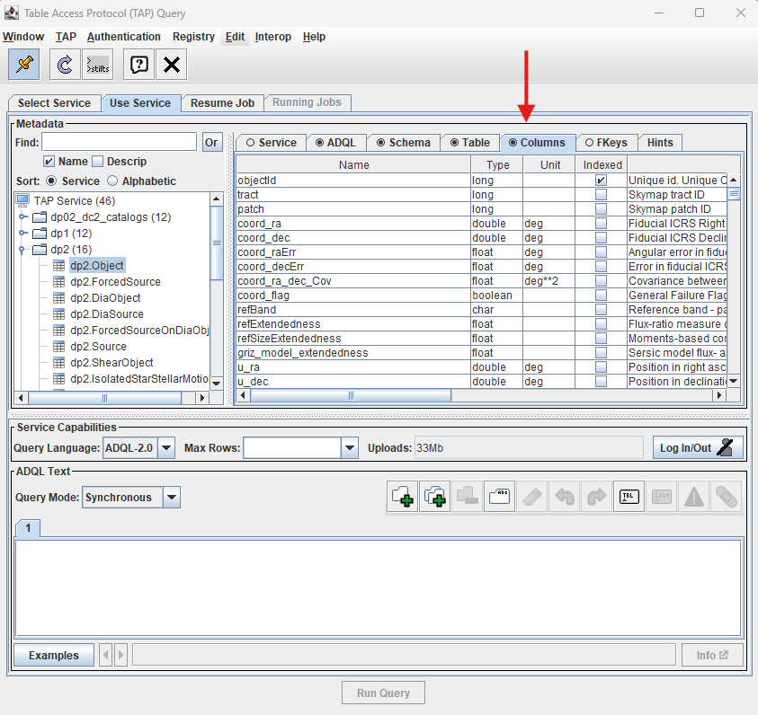Click the columns table horizontal scrollbar thumb
This screenshot has height=715, width=758.
(x=351, y=395)
